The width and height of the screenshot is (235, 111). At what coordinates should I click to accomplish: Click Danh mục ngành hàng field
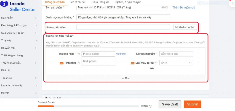(x=123, y=17)
